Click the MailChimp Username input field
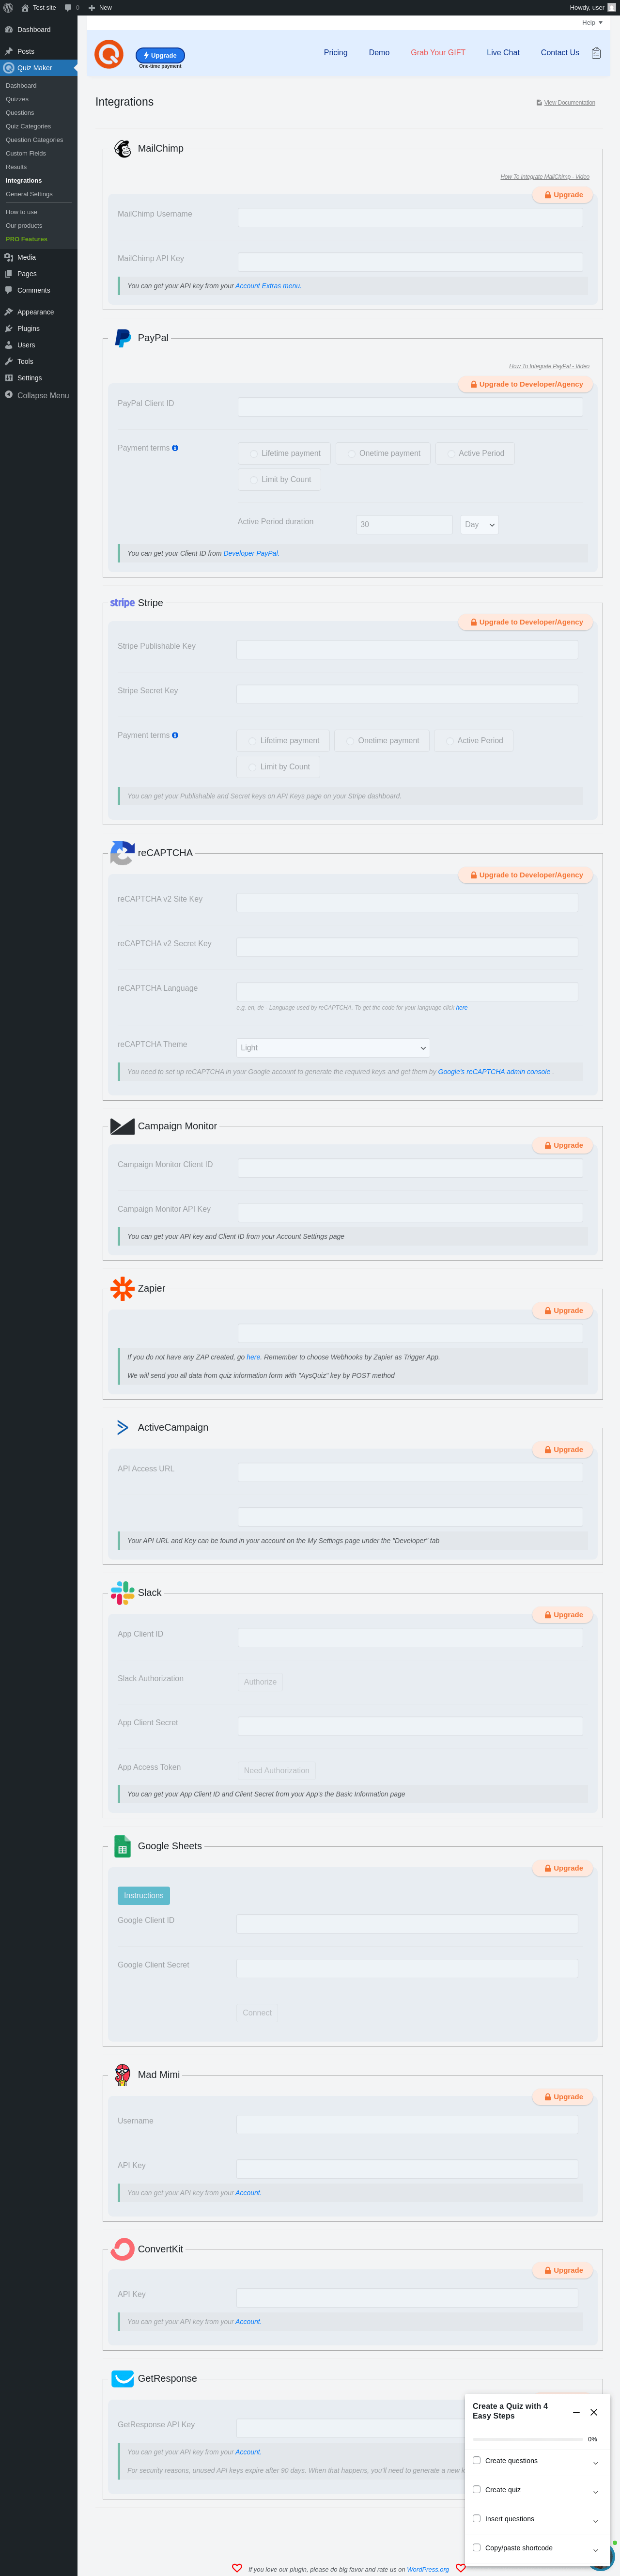620x2576 pixels. point(410,217)
